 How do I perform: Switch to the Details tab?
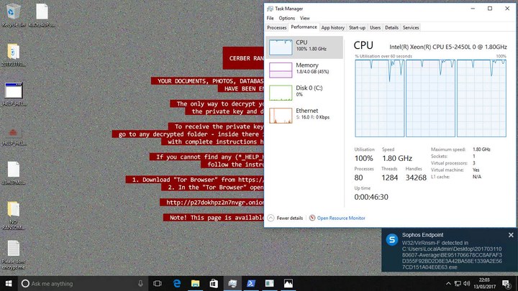coord(391,28)
